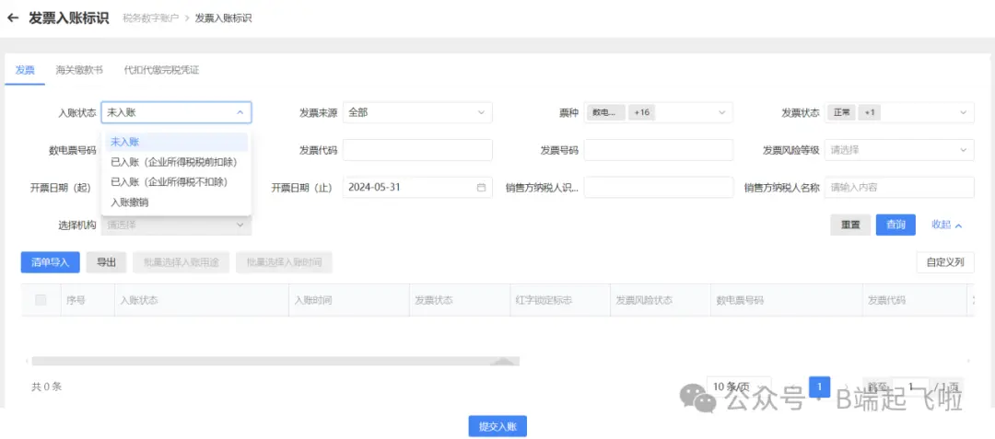Viewport: 995px width, 439px height.
Task: Click the horizontal table scrollbar
Action: click(275, 362)
